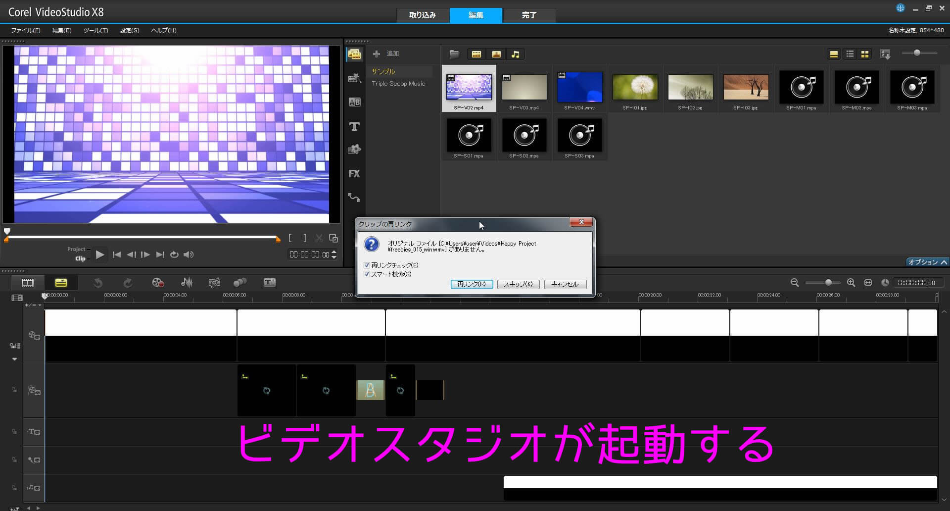
Task: Open the Graphic panel icon
Action: coord(354,150)
